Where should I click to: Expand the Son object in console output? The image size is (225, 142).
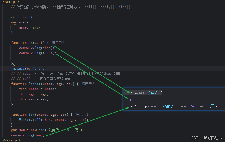pos(132,106)
